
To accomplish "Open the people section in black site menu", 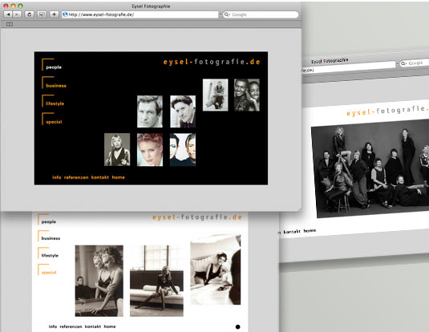I will tap(54, 67).
